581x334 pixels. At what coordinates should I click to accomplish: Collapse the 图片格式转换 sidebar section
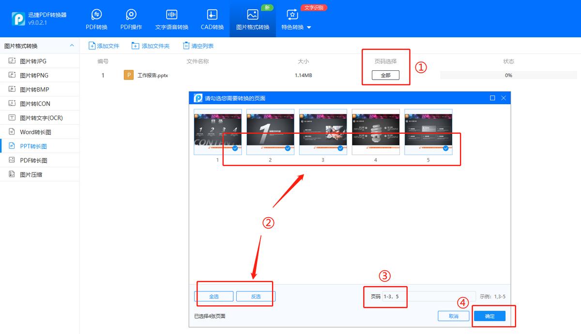tap(72, 45)
